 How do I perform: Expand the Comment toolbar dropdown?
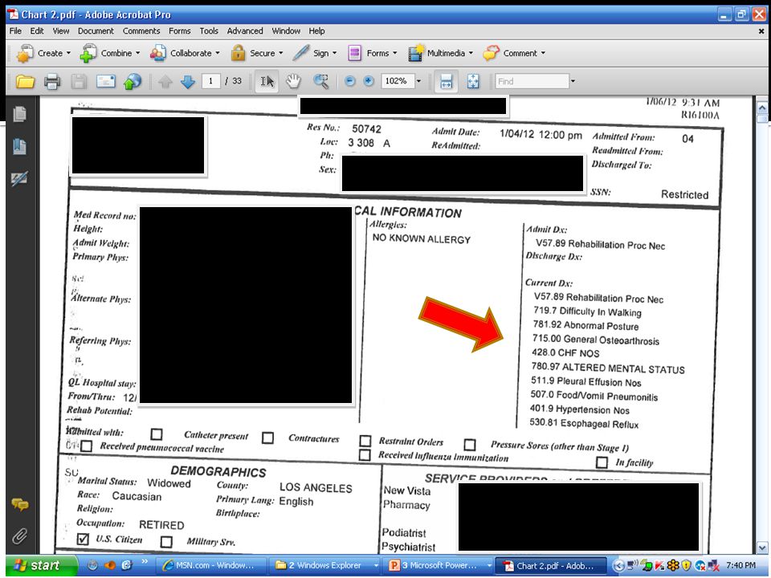pos(543,53)
